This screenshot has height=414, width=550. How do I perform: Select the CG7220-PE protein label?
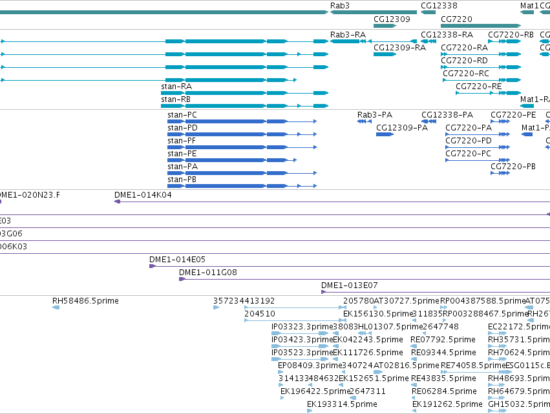click(513, 115)
